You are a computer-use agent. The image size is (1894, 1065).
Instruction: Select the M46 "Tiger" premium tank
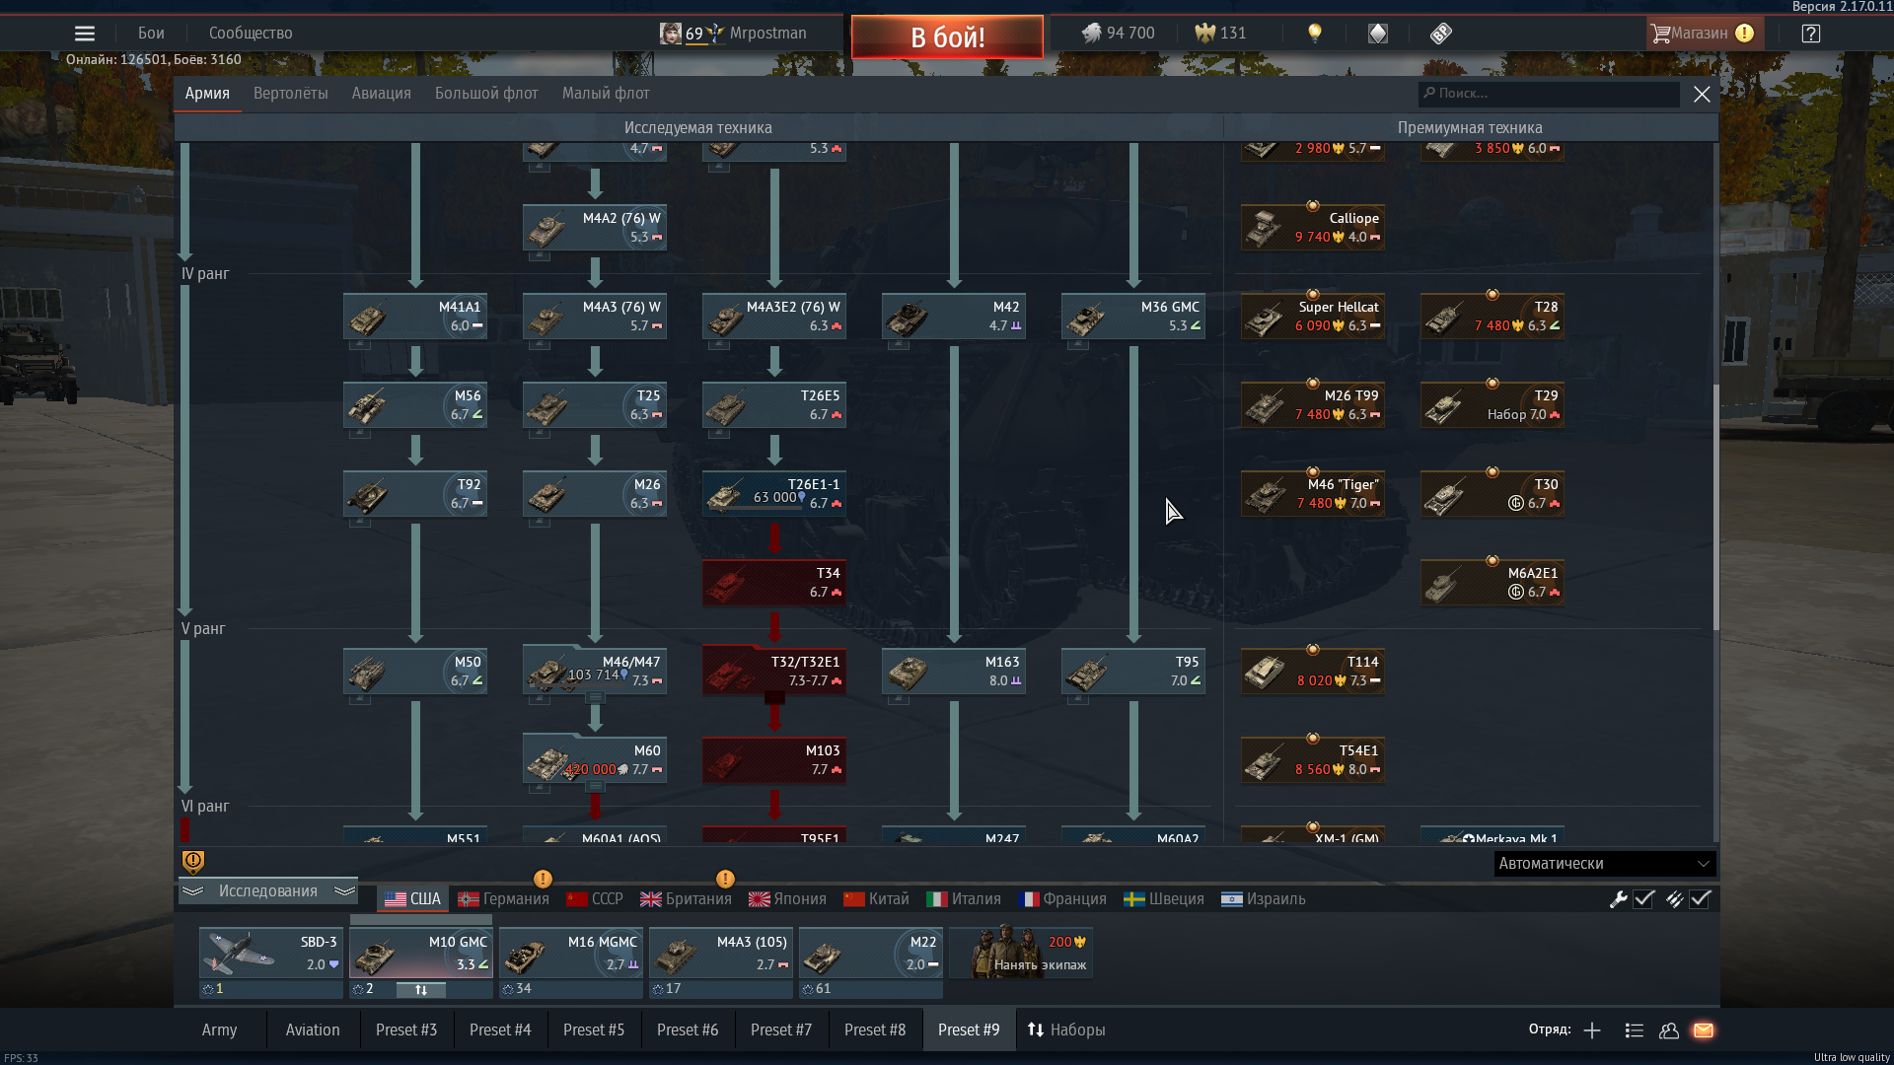pos(1313,493)
